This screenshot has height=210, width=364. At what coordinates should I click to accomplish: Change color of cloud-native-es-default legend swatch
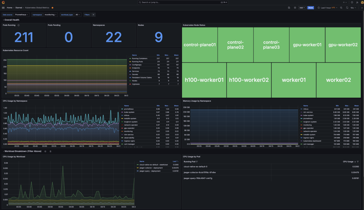click(x=138, y=165)
